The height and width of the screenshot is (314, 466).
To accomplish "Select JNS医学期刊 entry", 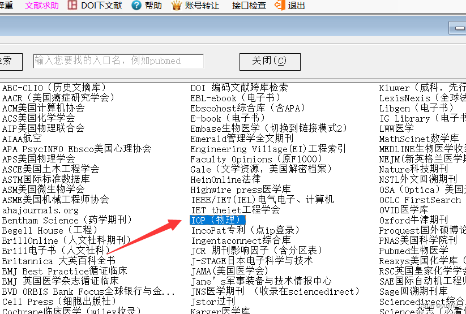I will coord(275,291).
